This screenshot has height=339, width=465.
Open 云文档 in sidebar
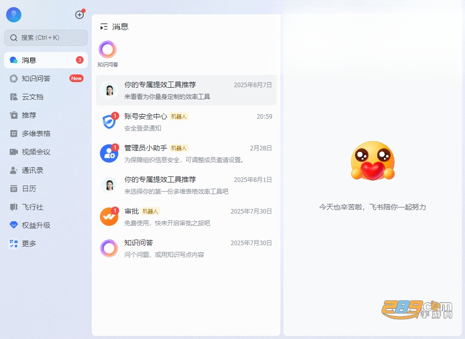coord(46,97)
